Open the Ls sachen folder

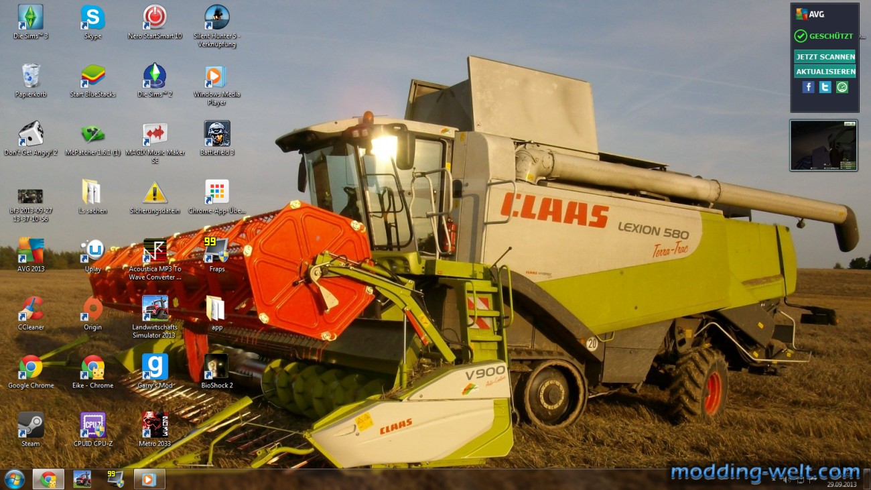(92, 196)
